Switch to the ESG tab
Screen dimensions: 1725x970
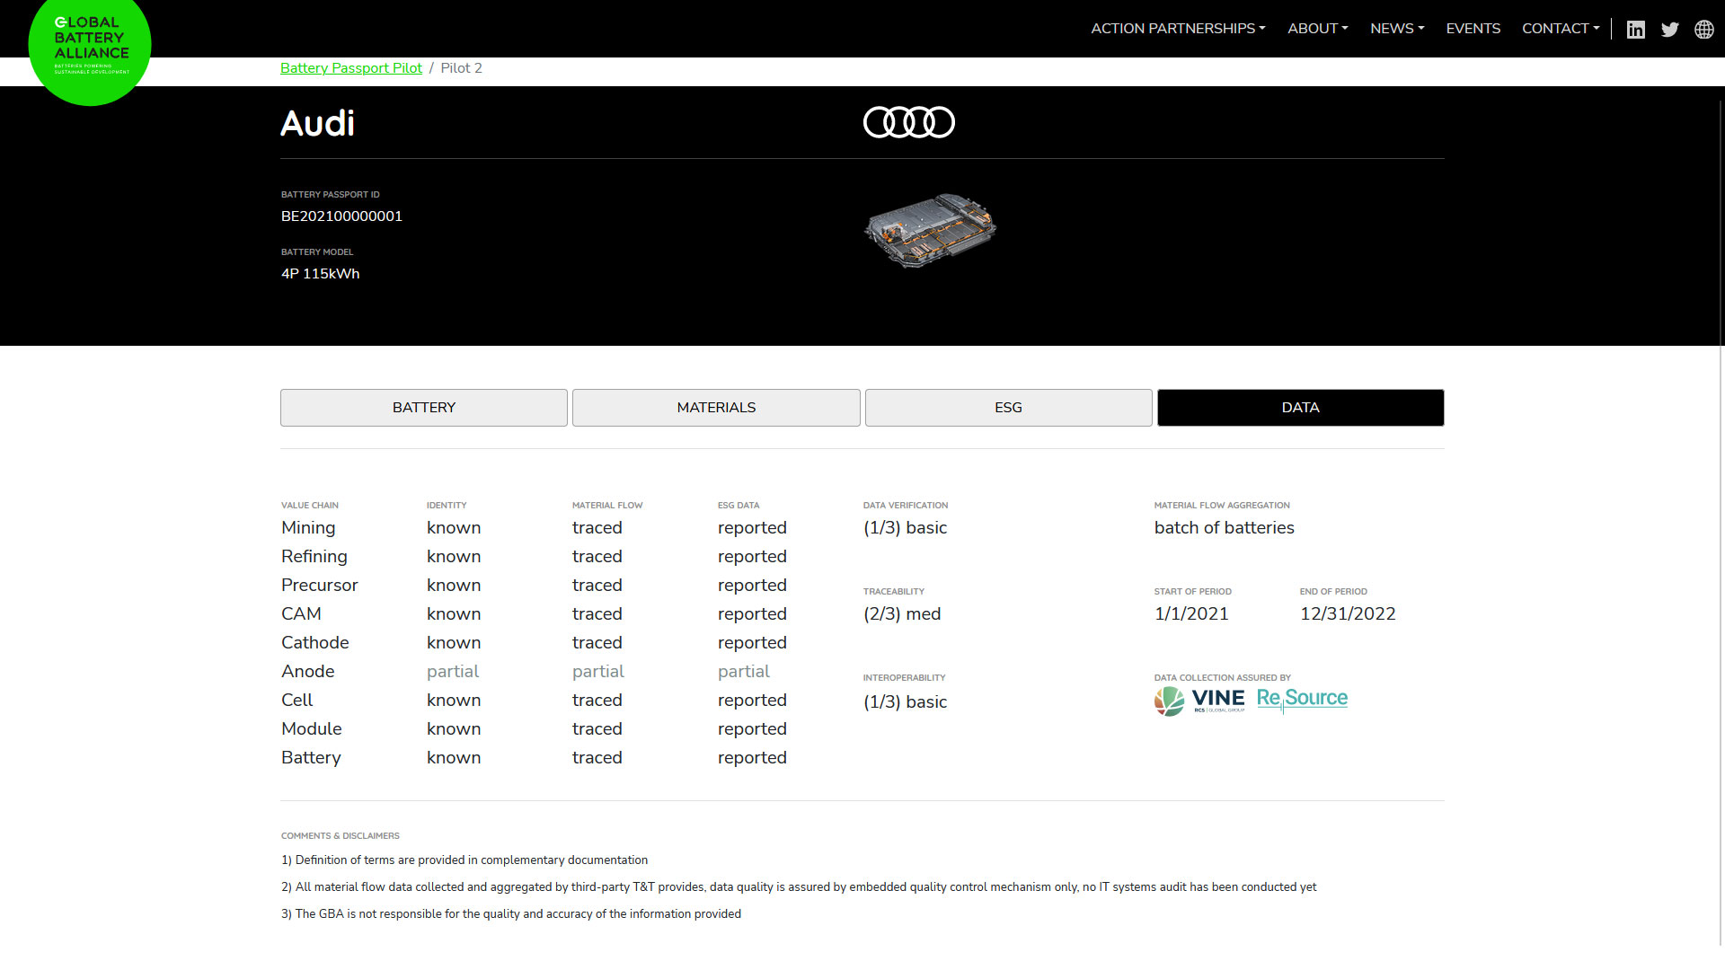click(1008, 408)
